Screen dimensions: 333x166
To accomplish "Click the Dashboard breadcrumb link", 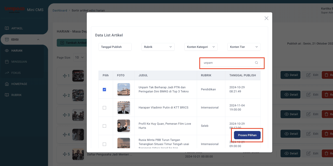I will [60, 11].
